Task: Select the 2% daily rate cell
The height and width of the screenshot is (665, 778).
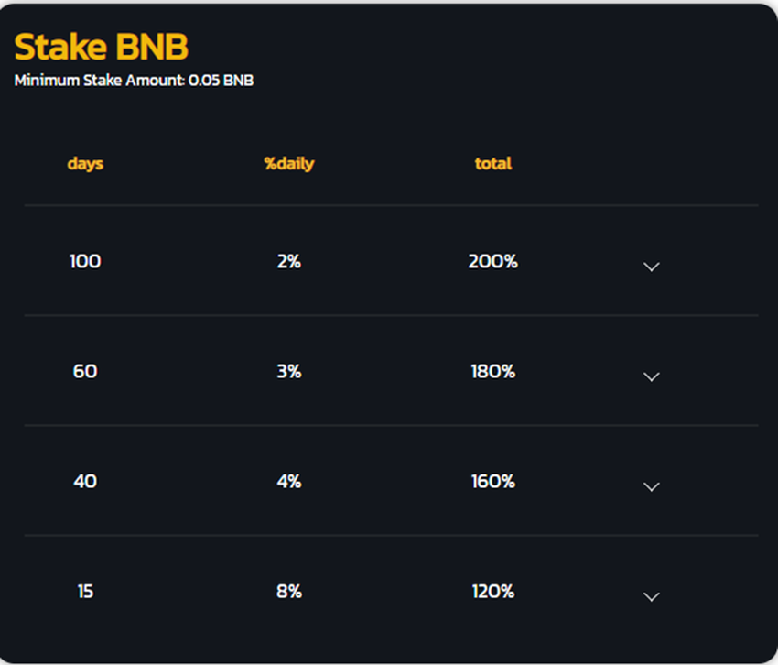Action: point(289,262)
